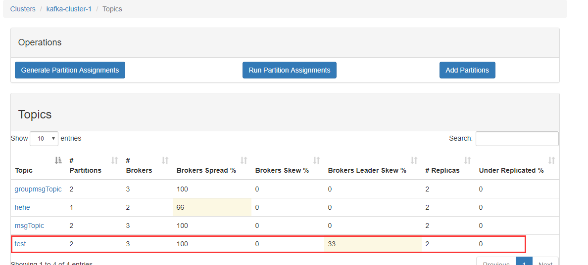This screenshot has height=265, width=588.
Task: Open the groupmsgTopic topic link
Action: (x=38, y=189)
